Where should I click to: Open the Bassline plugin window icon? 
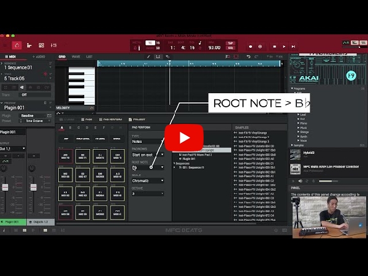(x=49, y=116)
